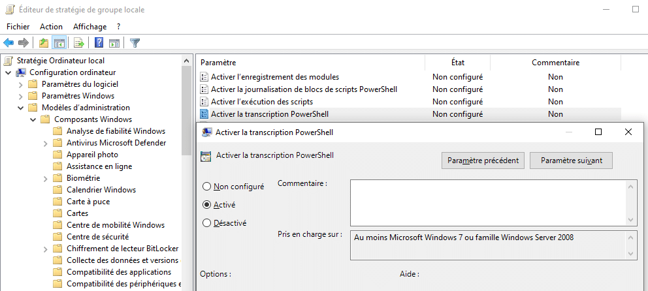Expand the Paramètres du logiciel node
The image size is (648, 291).
coord(20,84)
